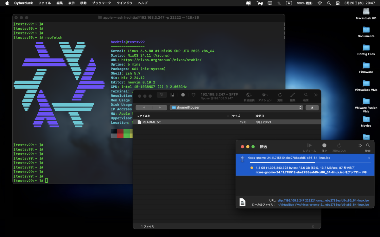Click the Wi-Fi menu bar icon
This screenshot has width=380, height=237.
(320, 3)
